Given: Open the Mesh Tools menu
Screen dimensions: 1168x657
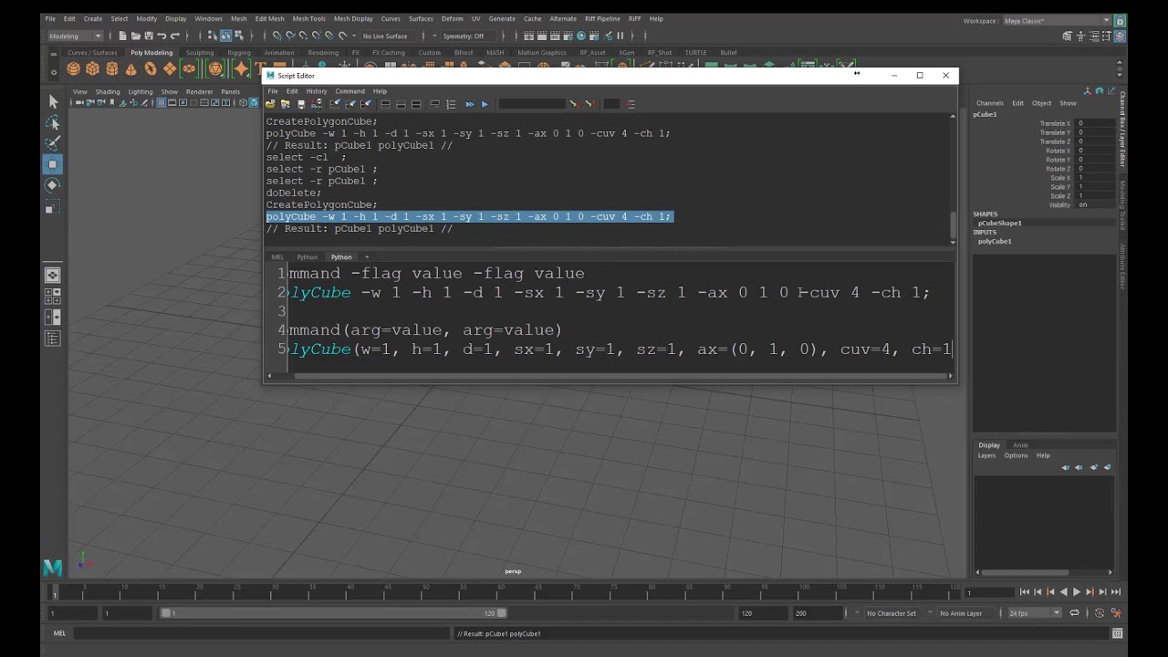Looking at the screenshot, I should [309, 18].
